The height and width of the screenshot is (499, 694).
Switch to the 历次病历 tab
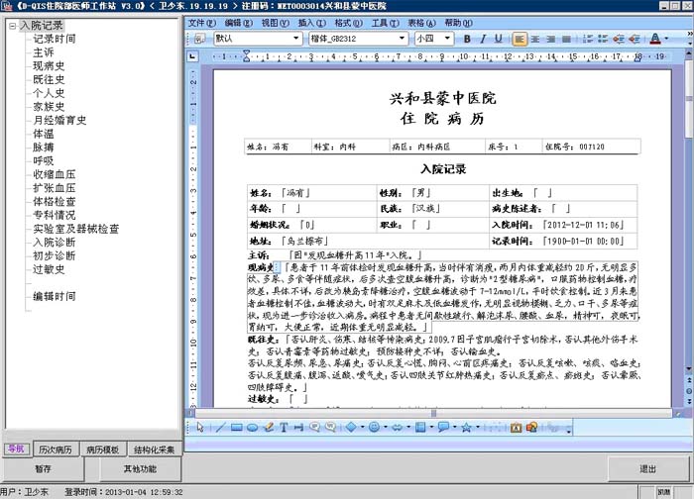(56, 449)
